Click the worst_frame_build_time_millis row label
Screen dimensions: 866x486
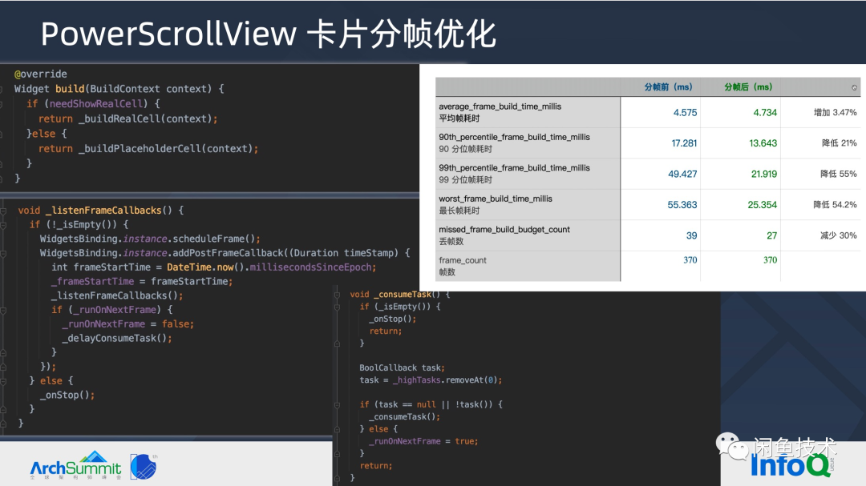[x=496, y=205]
